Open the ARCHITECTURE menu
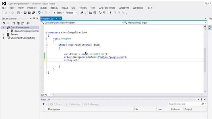Image resolution: width=212 pixels, height=119 pixels. pyautogui.click(x=107, y=8)
